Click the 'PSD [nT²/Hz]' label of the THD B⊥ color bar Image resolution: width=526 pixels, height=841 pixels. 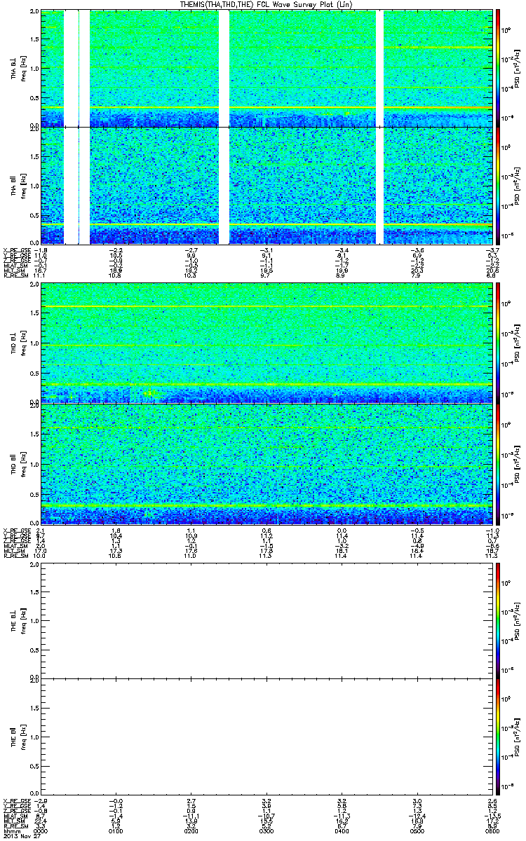point(517,342)
